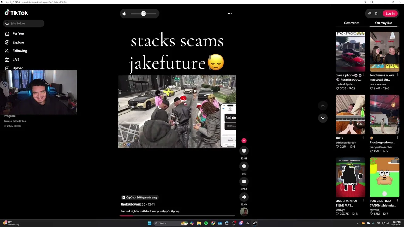Open Discord from the taskbar

pos(241,223)
